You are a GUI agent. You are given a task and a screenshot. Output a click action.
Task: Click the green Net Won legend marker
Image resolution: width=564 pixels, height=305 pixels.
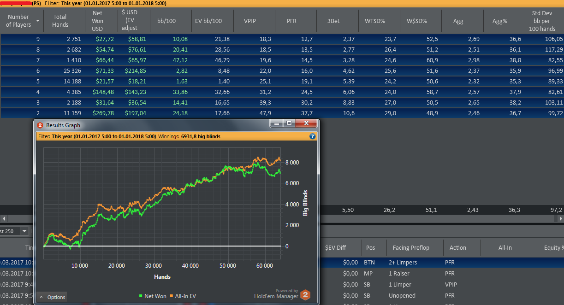[x=141, y=296]
